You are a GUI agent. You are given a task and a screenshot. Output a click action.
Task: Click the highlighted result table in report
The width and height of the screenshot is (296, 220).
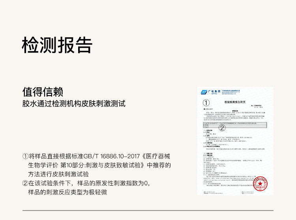[x=235, y=125]
